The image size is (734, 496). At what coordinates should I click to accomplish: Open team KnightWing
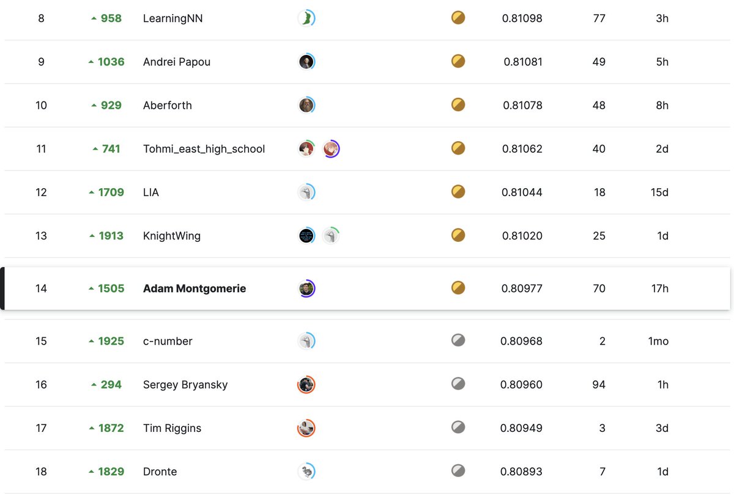(172, 236)
